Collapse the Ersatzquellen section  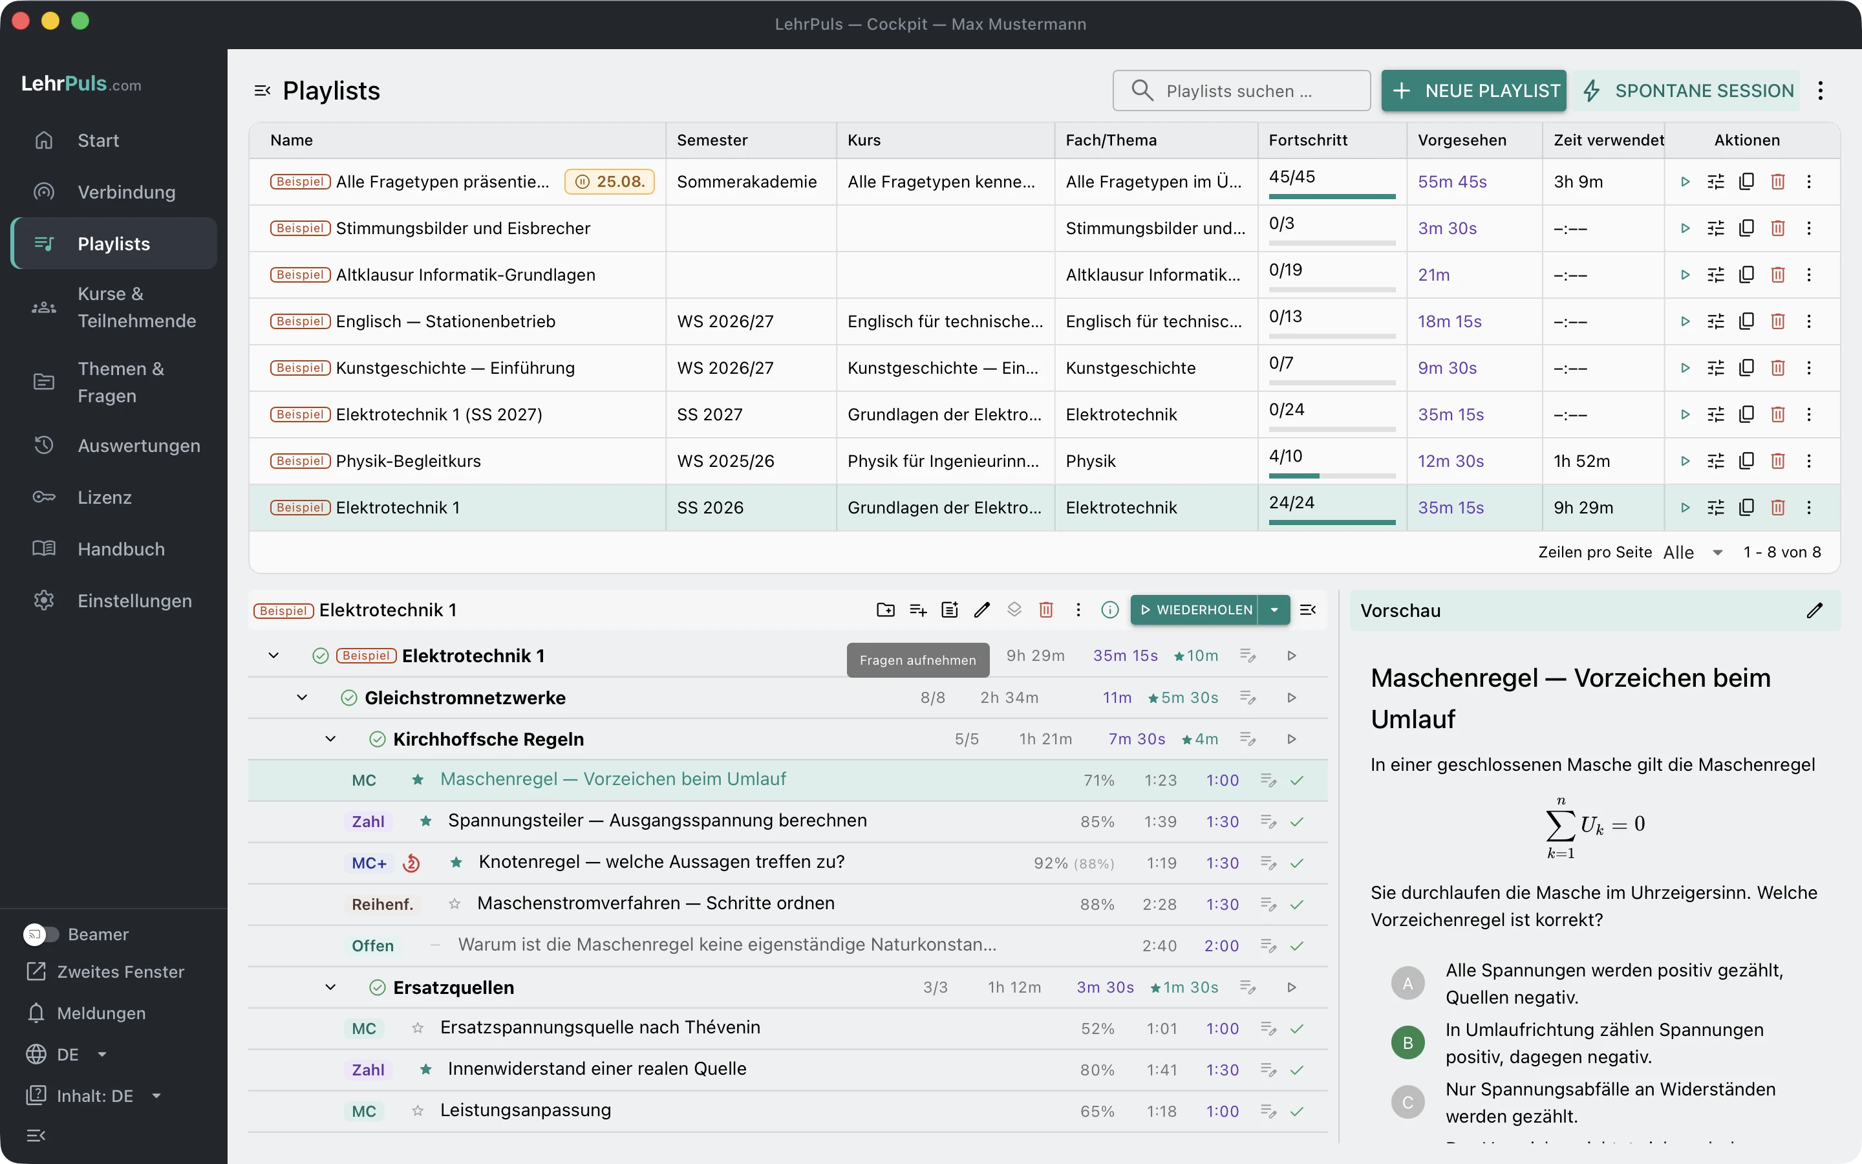pos(331,987)
